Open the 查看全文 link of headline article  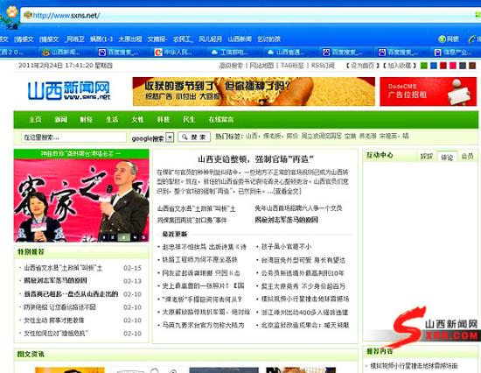[287, 191]
